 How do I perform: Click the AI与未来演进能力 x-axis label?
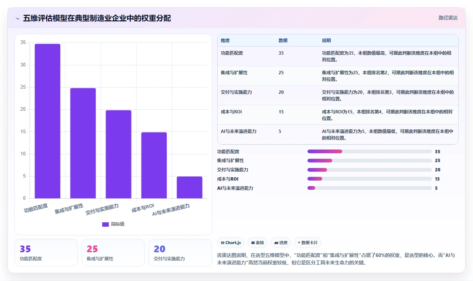pyautogui.click(x=171, y=210)
